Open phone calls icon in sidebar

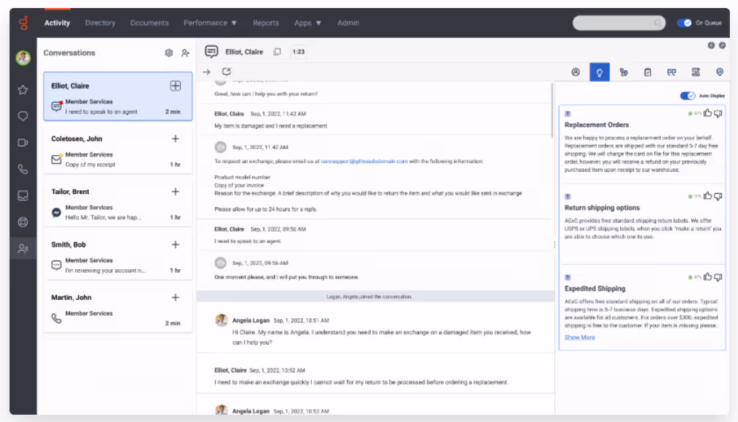[x=23, y=169]
